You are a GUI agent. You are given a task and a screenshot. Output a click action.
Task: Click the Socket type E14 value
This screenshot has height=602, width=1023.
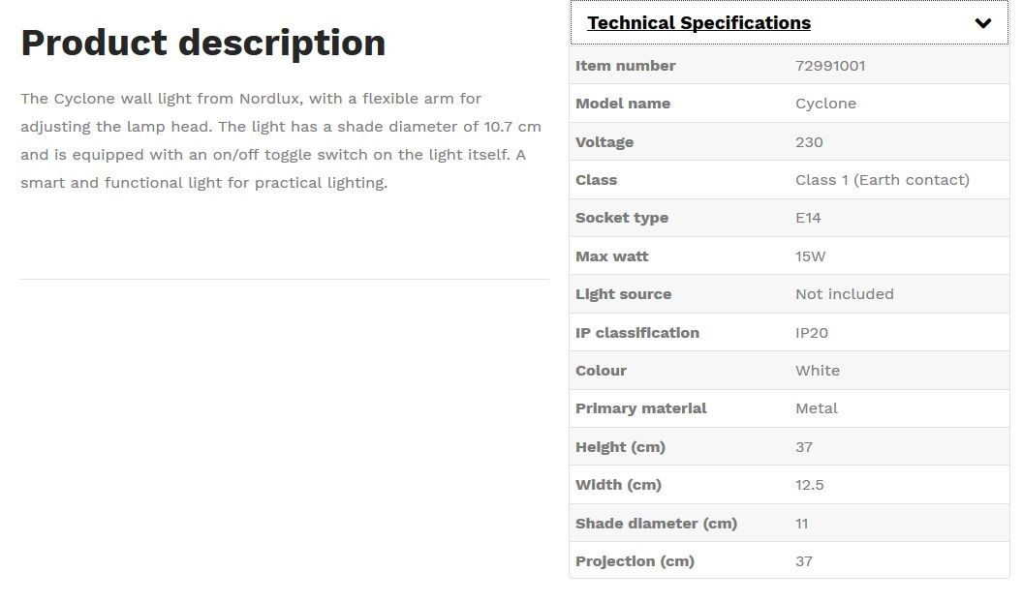tap(808, 218)
